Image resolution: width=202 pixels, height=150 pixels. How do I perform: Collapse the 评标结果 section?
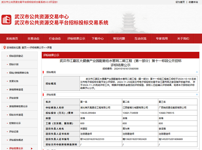click(x=197, y=95)
